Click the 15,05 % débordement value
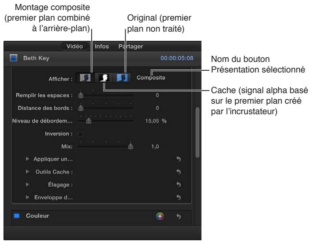The width and height of the screenshot is (309, 242). click(x=156, y=121)
